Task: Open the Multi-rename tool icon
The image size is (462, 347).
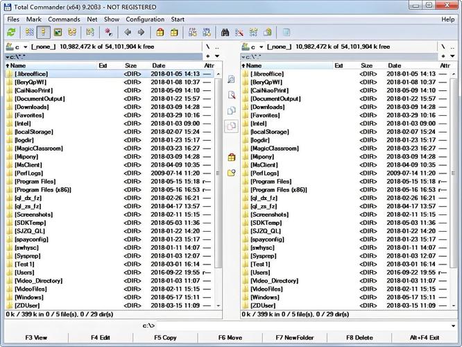Action: point(239,32)
